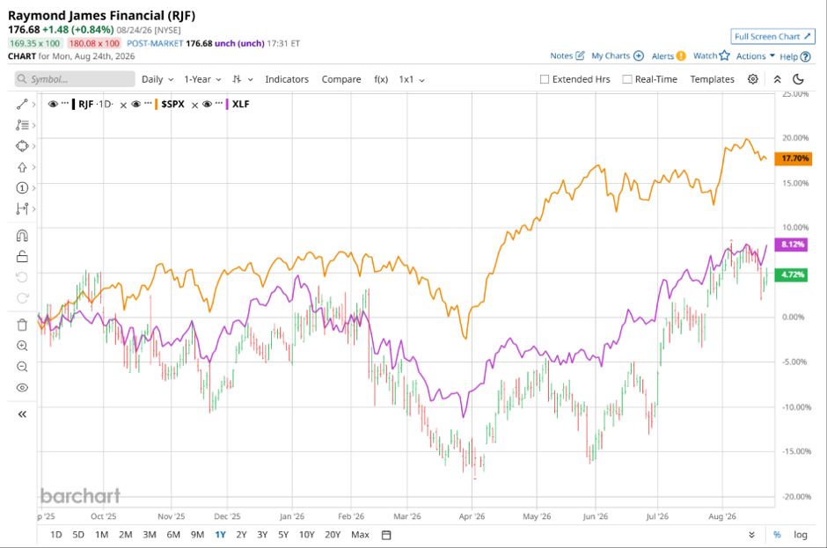The image size is (827, 548).
Task: Select the Max time range
Action: click(x=360, y=535)
